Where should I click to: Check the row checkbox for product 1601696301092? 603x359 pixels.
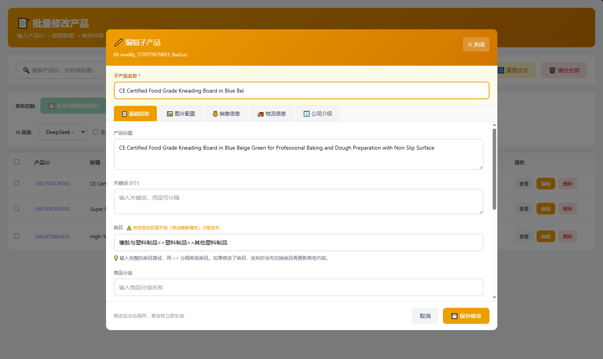click(x=16, y=209)
